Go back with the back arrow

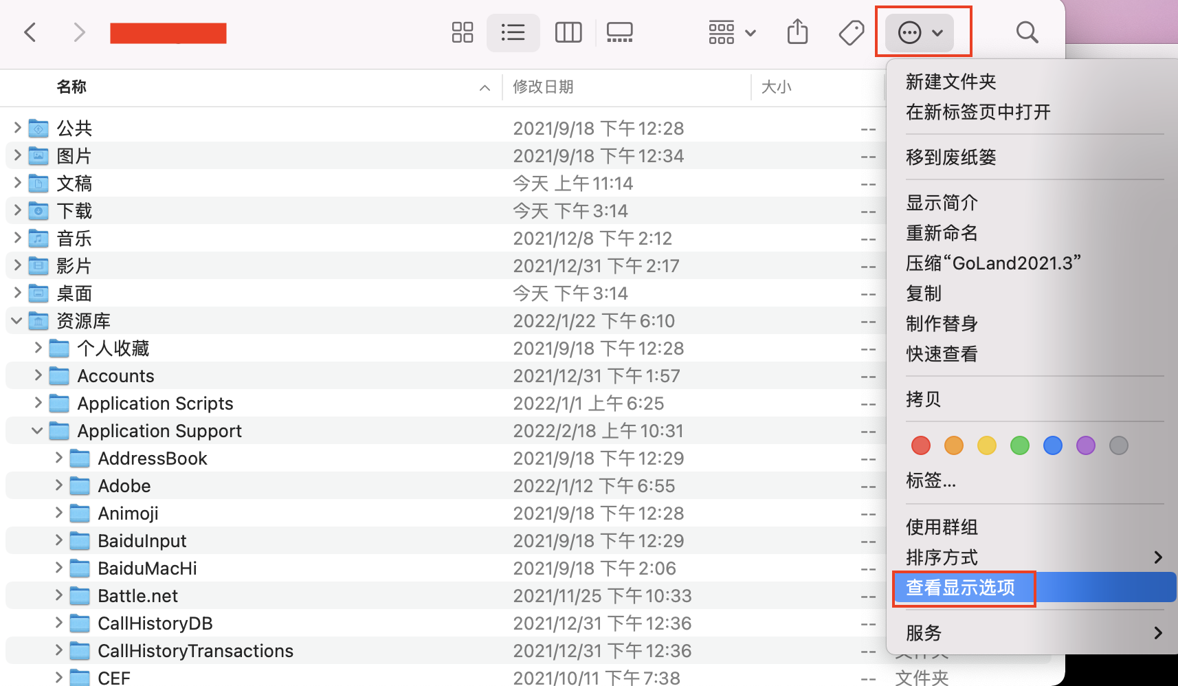click(30, 32)
